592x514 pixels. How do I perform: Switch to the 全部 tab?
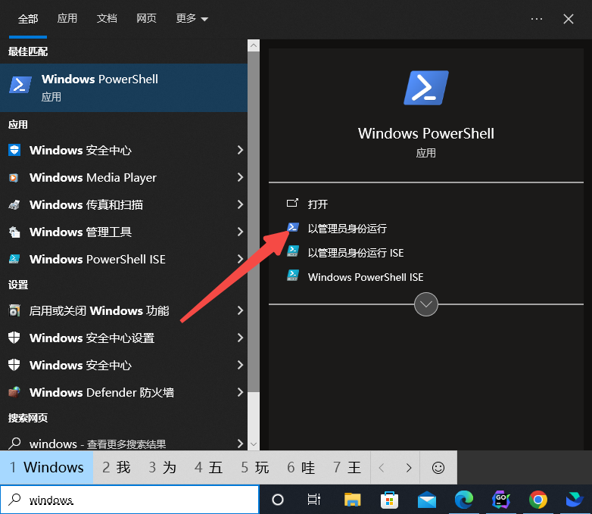[28, 18]
